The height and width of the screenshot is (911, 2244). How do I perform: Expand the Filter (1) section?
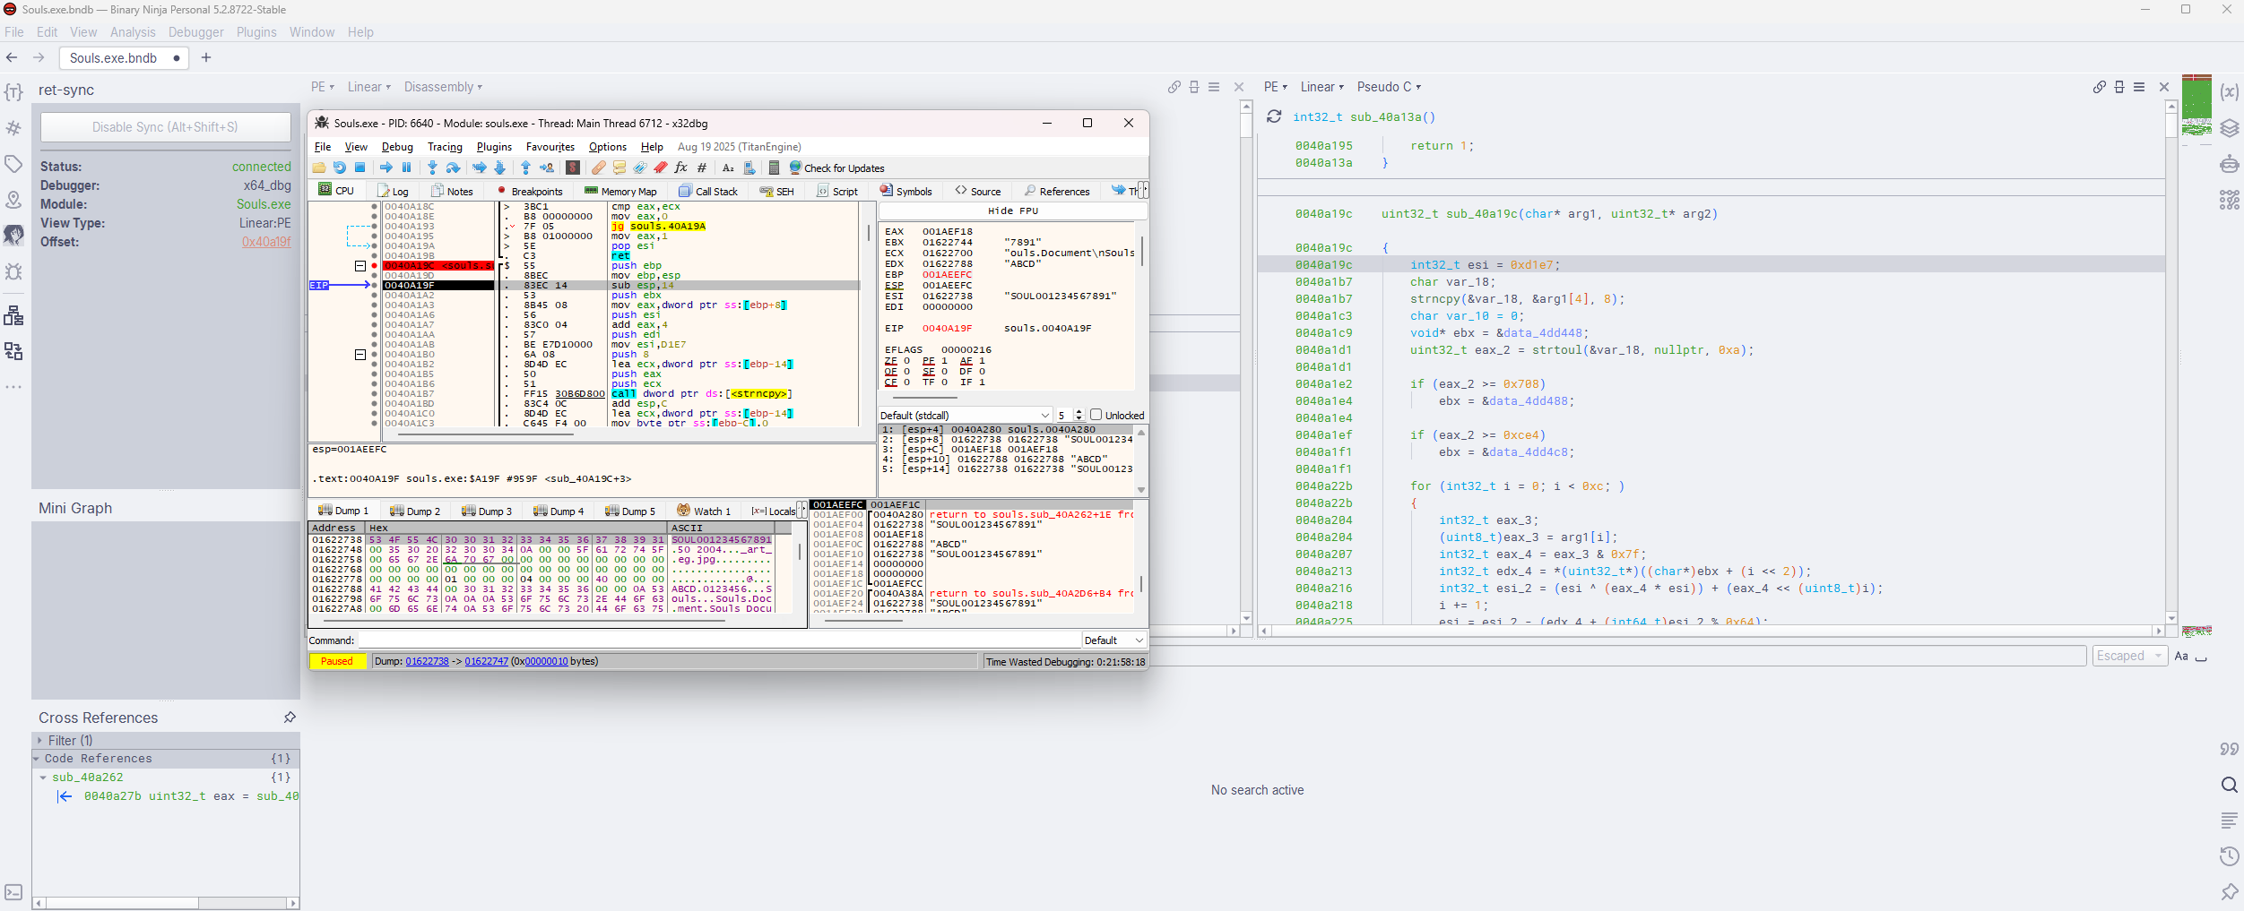40,741
